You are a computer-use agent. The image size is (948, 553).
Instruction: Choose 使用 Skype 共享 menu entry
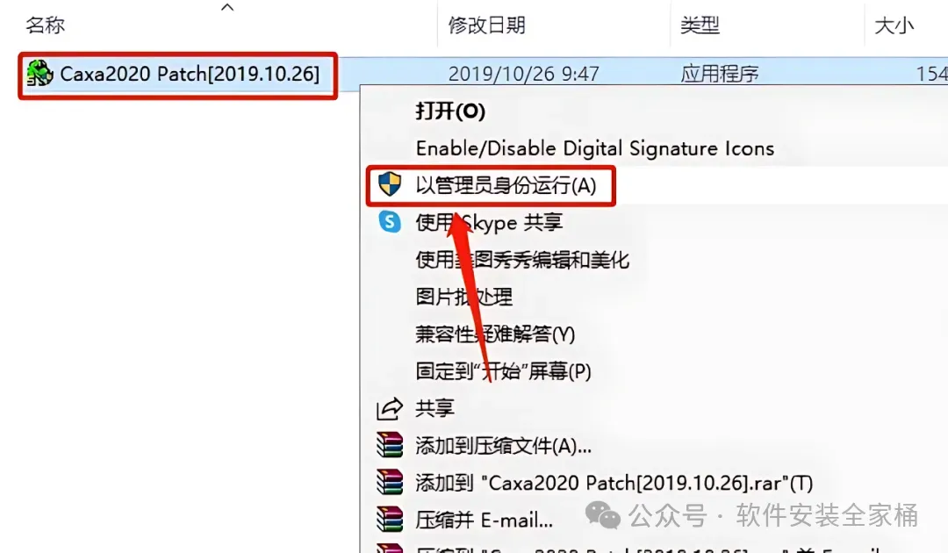pos(489,222)
